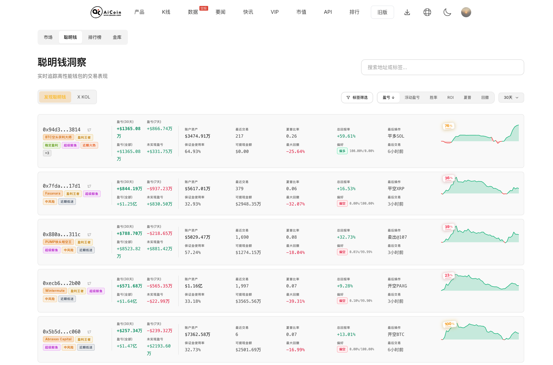553x365 pixels.
Task: Switch to the 排行榜 tab
Action: [x=95, y=37]
